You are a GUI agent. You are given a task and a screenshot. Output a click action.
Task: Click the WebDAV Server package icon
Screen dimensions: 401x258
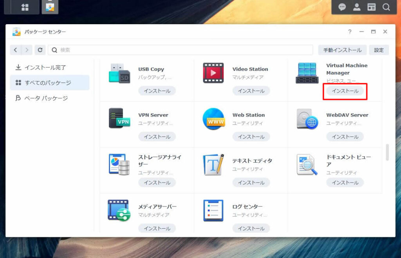[x=307, y=119]
